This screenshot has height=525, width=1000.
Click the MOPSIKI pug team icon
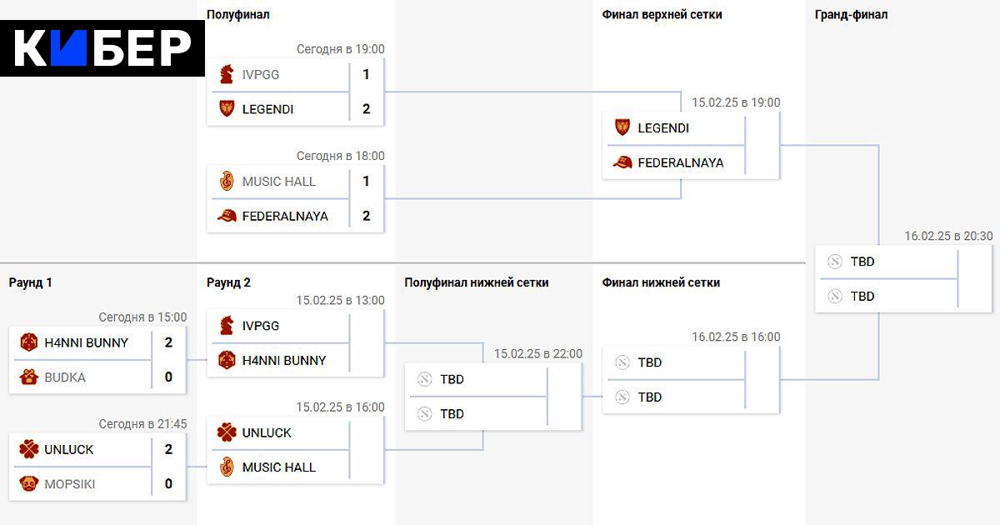(29, 484)
